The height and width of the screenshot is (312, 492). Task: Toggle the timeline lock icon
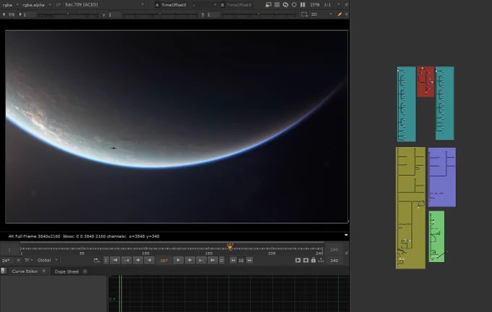click(x=313, y=260)
